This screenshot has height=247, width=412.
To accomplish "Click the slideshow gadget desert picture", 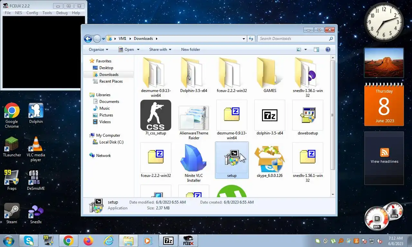I will pos(384,63).
